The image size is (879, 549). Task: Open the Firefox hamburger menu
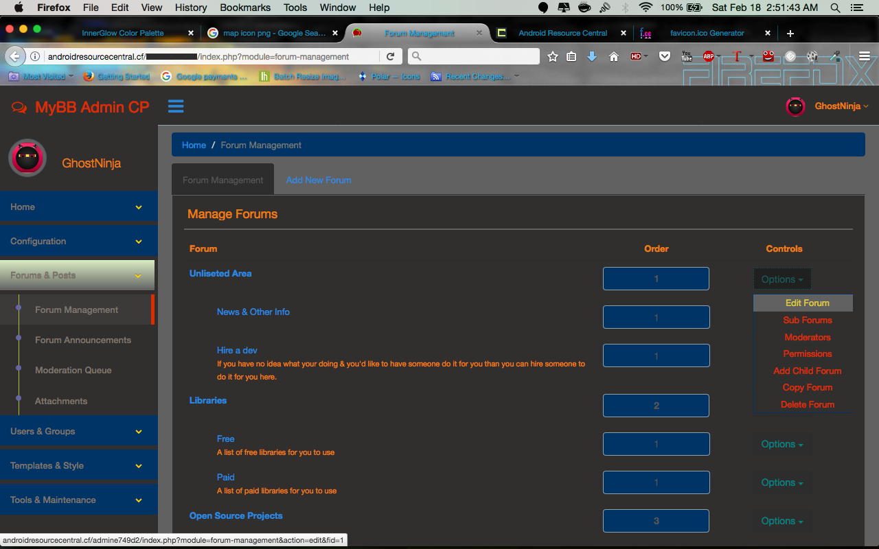865,57
